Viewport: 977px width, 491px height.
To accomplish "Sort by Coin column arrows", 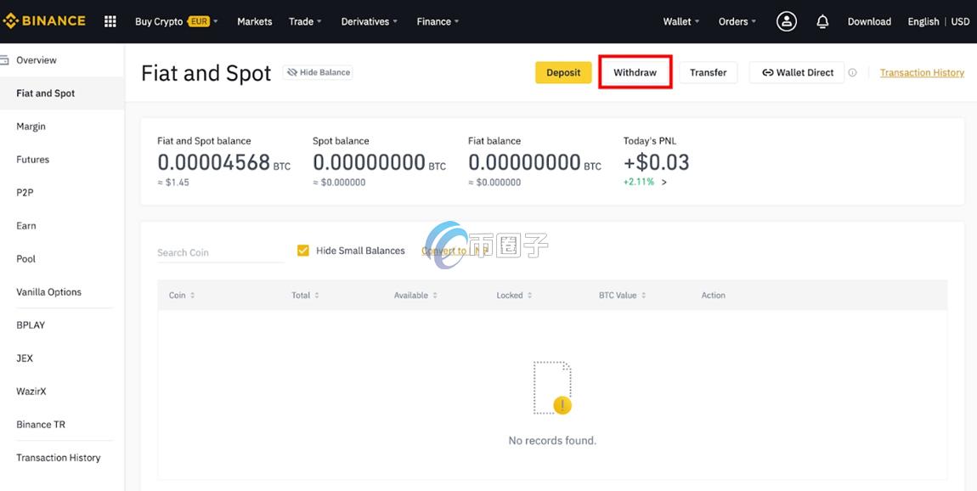I will click(x=193, y=296).
